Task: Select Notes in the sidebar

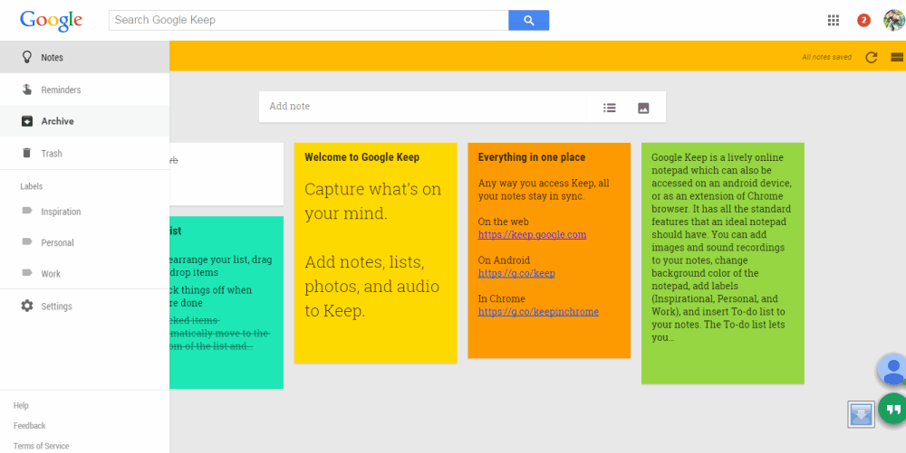Action: [84, 57]
